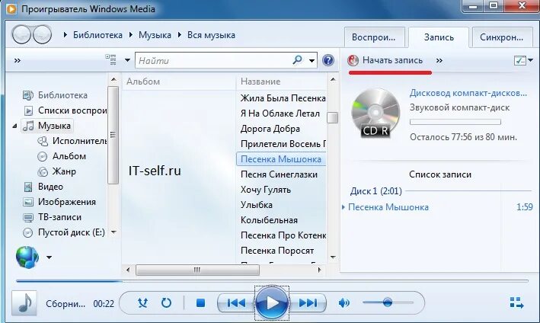Click the search magnifier icon

pos(297,60)
